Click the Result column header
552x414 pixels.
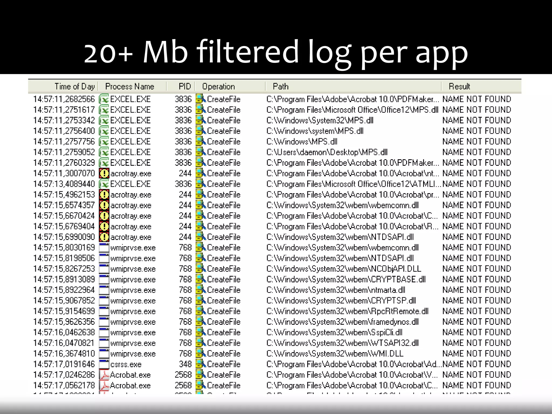[459, 87]
